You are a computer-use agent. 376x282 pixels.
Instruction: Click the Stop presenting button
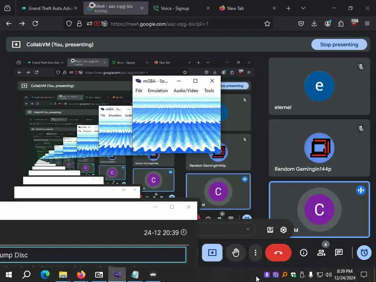(x=339, y=44)
